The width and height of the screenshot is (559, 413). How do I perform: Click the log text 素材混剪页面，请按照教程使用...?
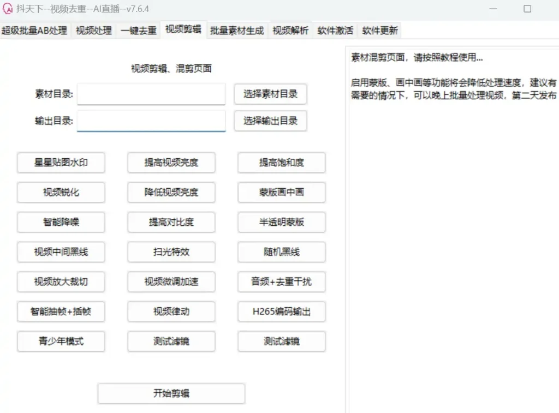tap(417, 57)
